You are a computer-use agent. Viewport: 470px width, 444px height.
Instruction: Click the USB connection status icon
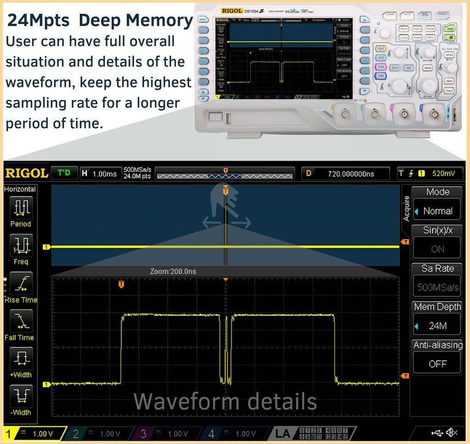[x=437, y=433]
